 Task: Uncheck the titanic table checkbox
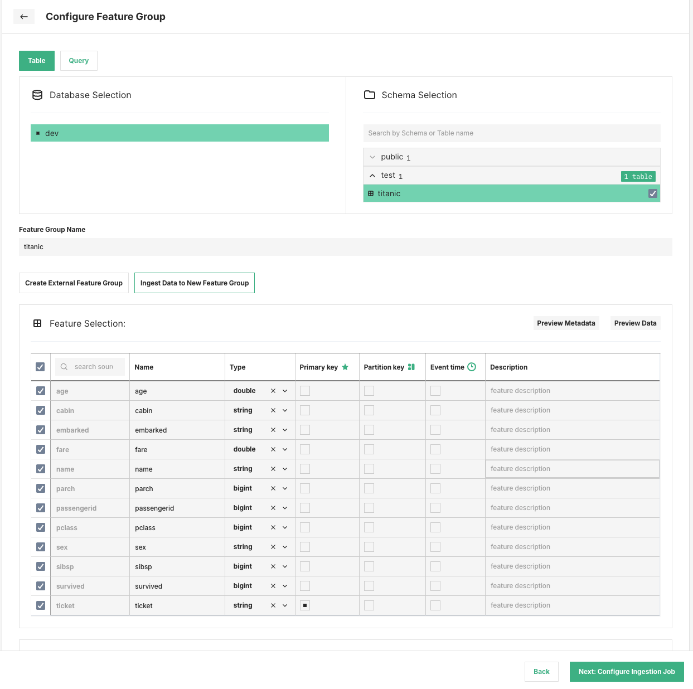coord(653,193)
